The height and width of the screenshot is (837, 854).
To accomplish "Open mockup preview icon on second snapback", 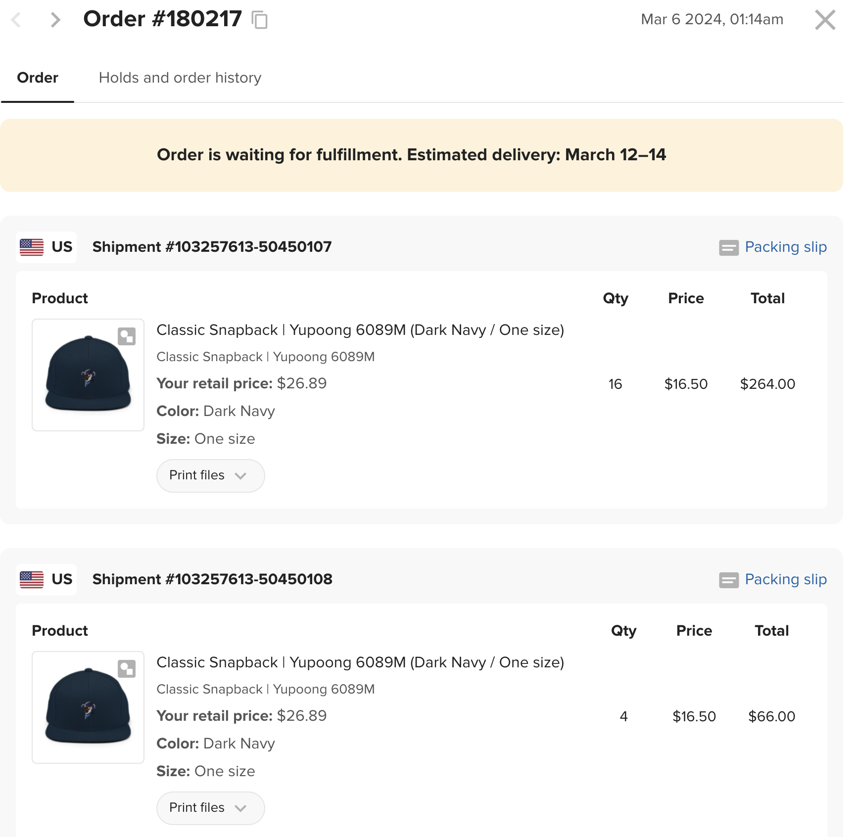I will point(127,669).
